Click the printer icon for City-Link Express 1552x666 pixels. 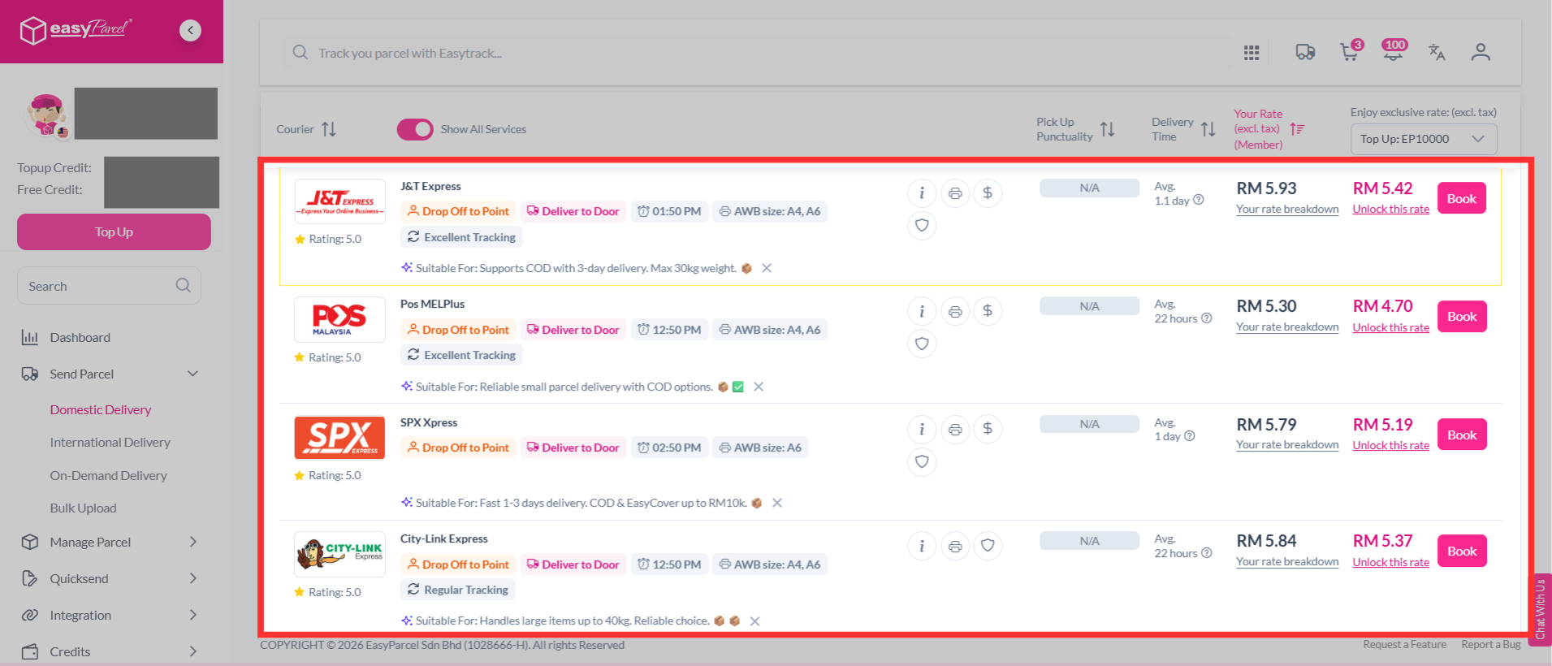(955, 546)
